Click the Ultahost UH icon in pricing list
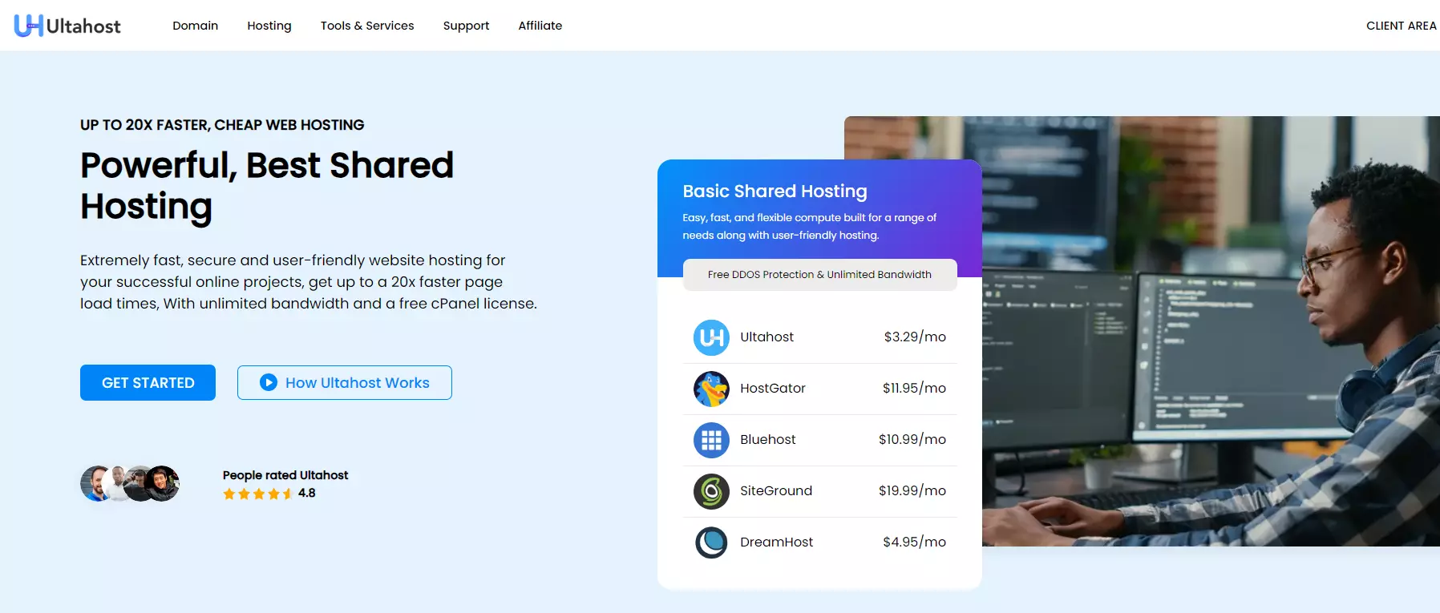1440x613 pixels. click(711, 337)
